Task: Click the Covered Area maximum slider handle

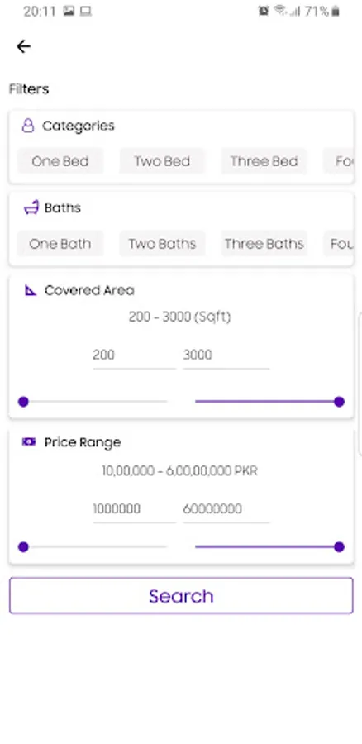Action: point(339,402)
